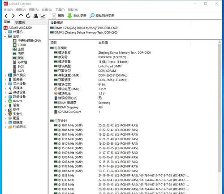Expand the 操作系统 tree node
Image resolution: width=224 pixels, height=194 pixels.
pyautogui.click(x=5, y=75)
